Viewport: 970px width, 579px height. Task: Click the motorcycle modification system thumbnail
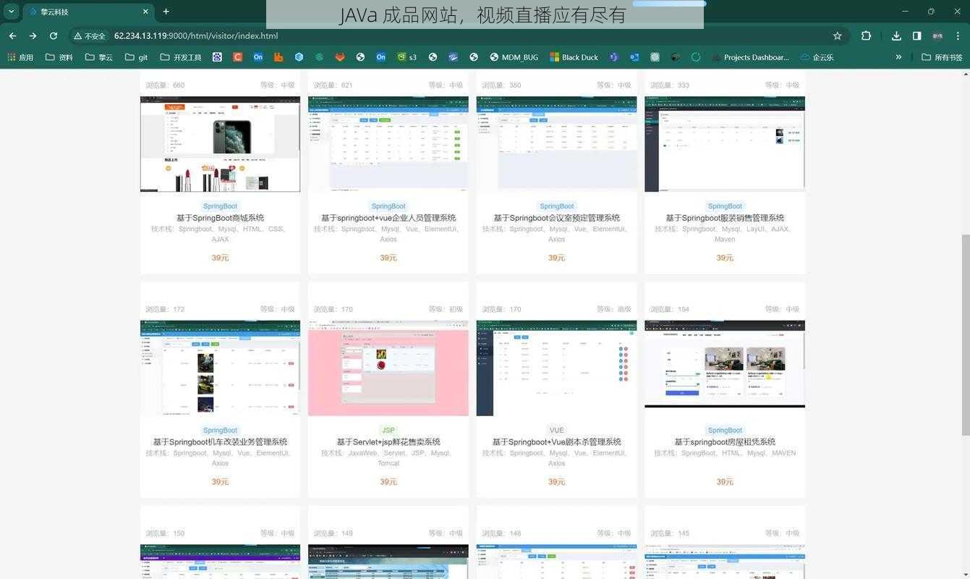click(220, 368)
